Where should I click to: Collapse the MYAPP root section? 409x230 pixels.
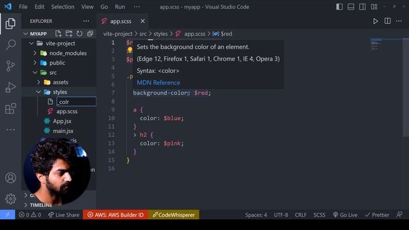(26, 34)
